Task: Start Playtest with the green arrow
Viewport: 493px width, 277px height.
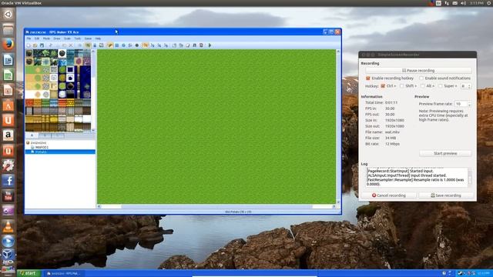Action: 210,45
